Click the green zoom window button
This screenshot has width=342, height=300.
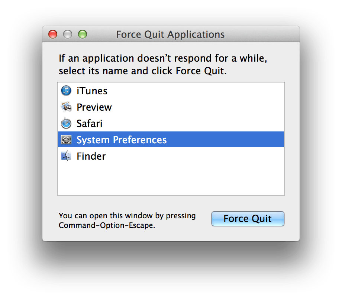point(82,35)
